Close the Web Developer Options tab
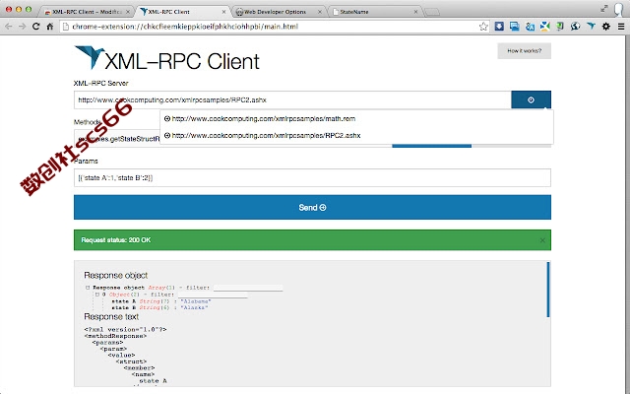This screenshot has height=394, width=630. (320, 12)
